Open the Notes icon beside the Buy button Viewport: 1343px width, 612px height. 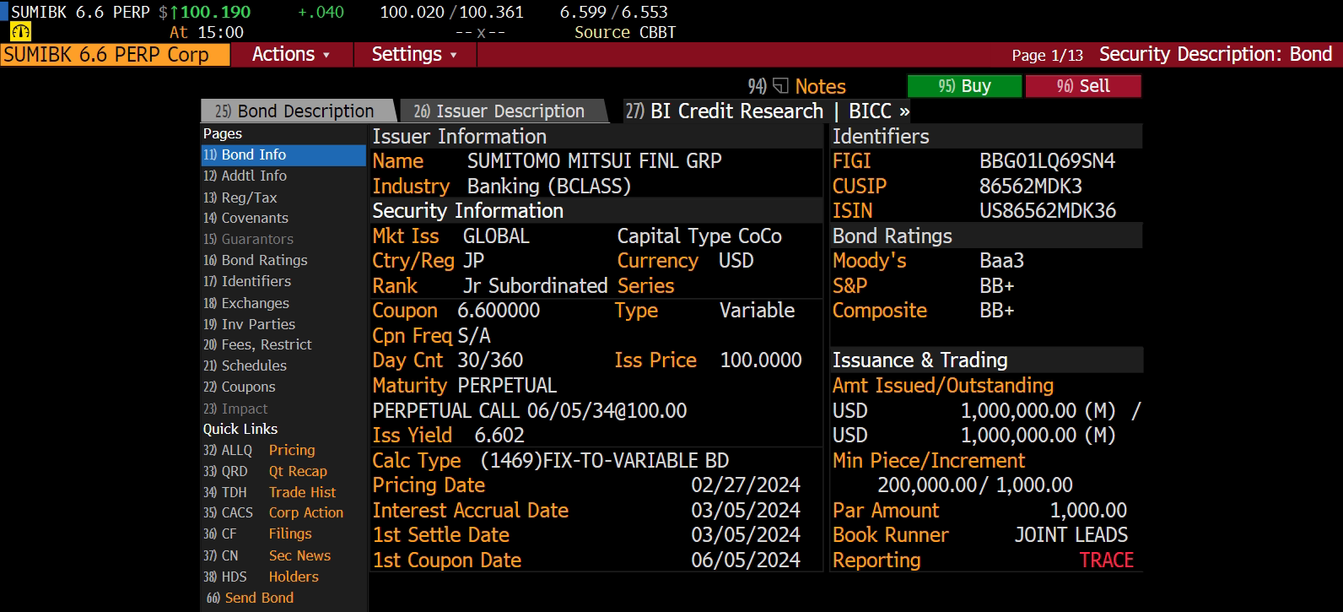780,86
